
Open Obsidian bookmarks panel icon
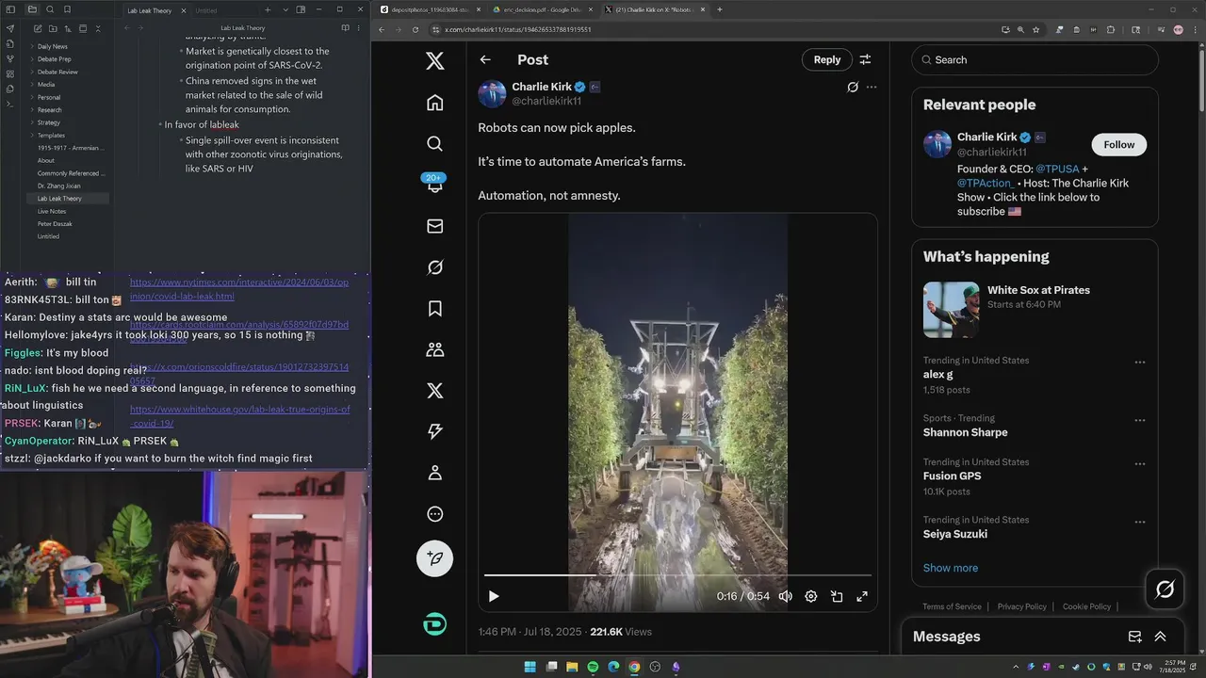[67, 9]
